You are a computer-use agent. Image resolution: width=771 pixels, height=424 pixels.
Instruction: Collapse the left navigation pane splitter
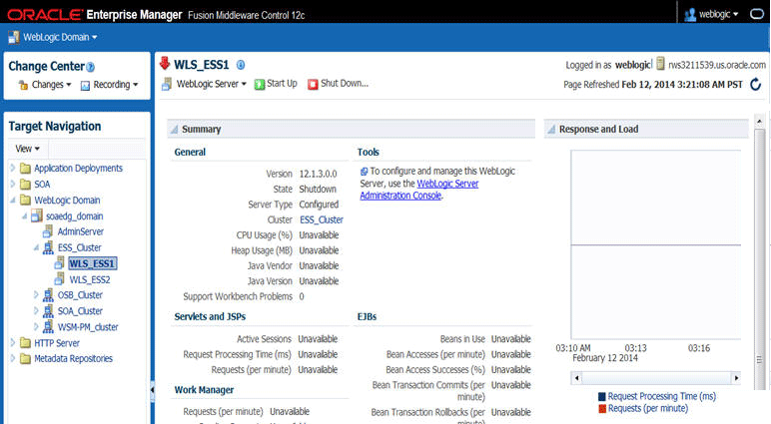tap(153, 391)
